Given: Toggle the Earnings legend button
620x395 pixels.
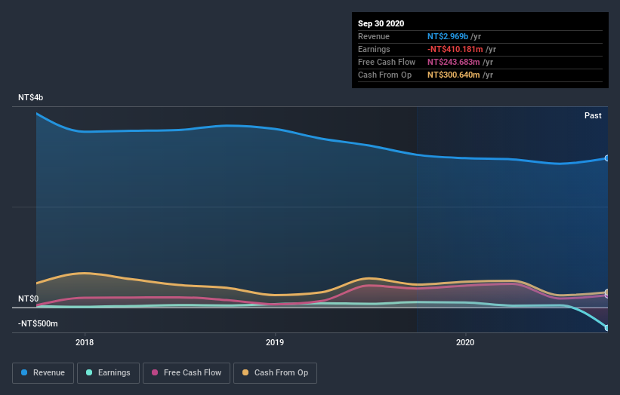Looking at the screenshot, I should [108, 373].
